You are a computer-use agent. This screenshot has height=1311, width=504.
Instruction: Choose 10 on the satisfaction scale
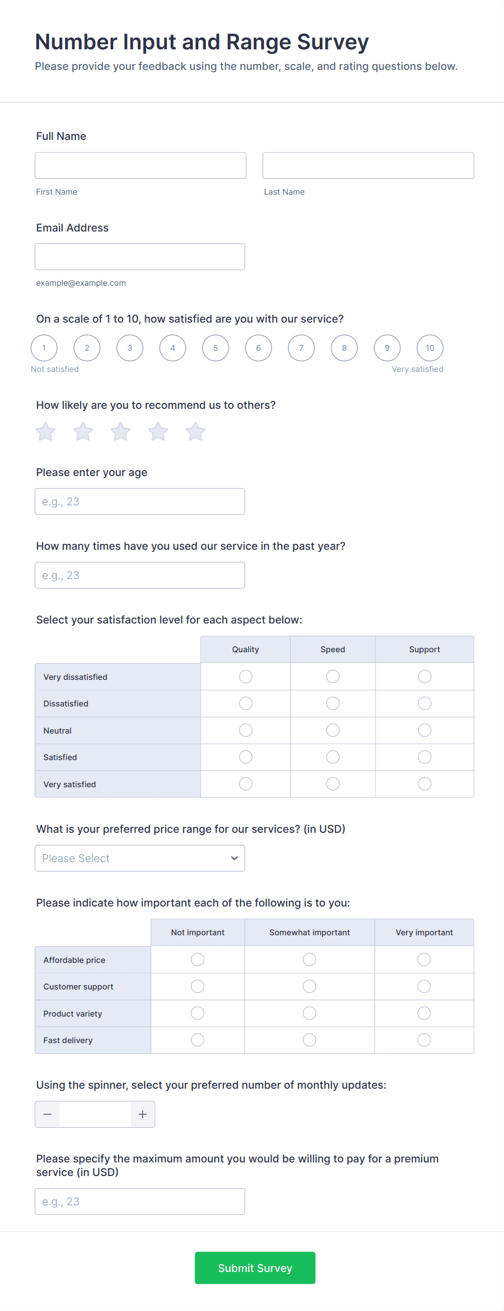(430, 348)
